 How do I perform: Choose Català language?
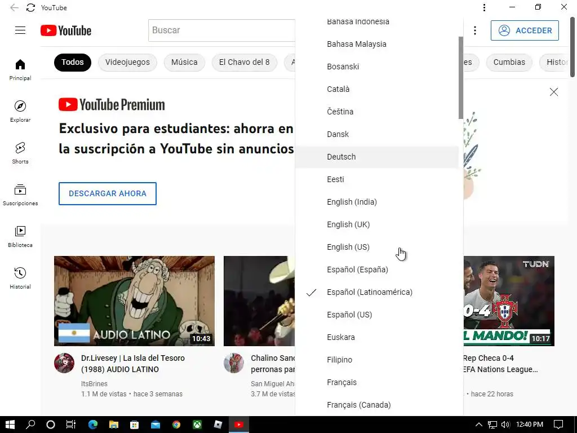(x=377, y=89)
